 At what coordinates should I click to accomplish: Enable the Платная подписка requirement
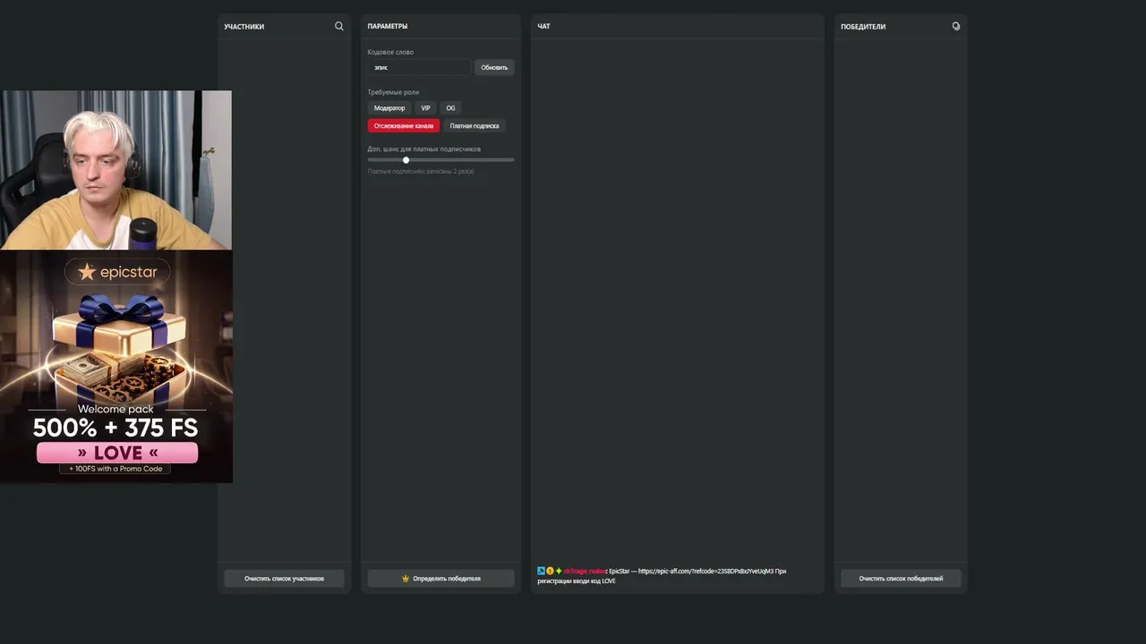pyautogui.click(x=475, y=126)
